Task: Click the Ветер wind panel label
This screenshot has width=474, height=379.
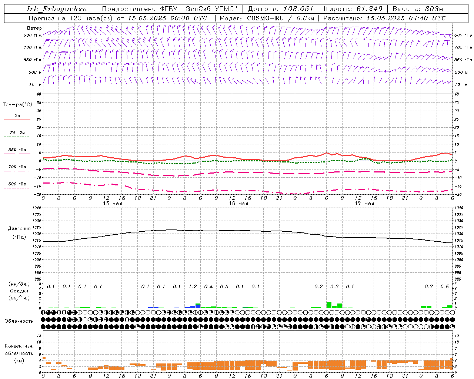Action: coord(34,28)
